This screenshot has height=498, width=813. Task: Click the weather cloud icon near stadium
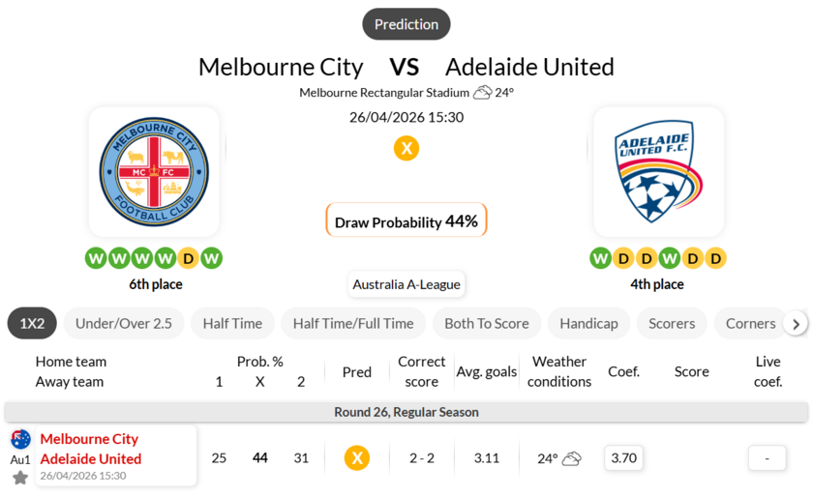pos(482,93)
